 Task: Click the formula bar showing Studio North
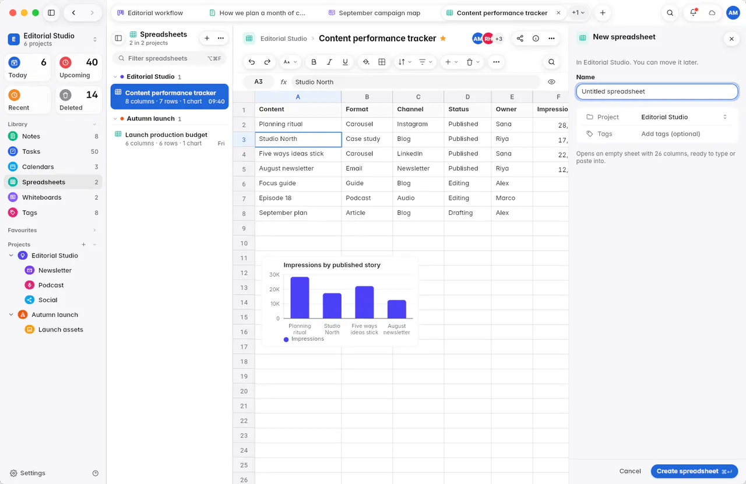pyautogui.click(x=415, y=82)
